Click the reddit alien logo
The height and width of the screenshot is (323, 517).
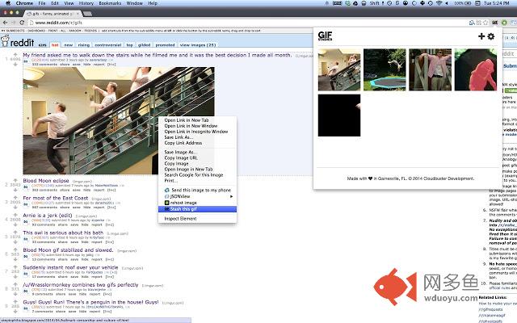tap(5, 41)
